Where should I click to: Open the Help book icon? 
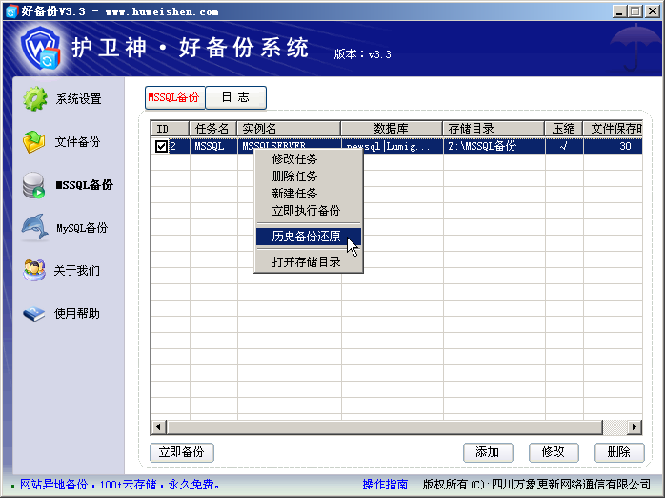point(34,313)
